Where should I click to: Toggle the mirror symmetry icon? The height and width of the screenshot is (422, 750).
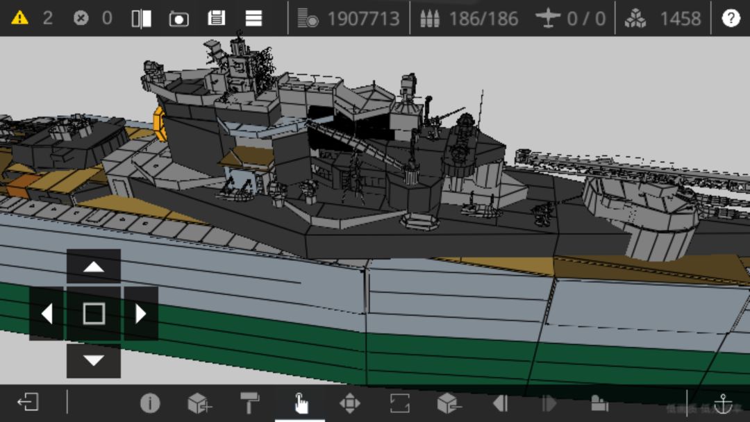point(141,19)
